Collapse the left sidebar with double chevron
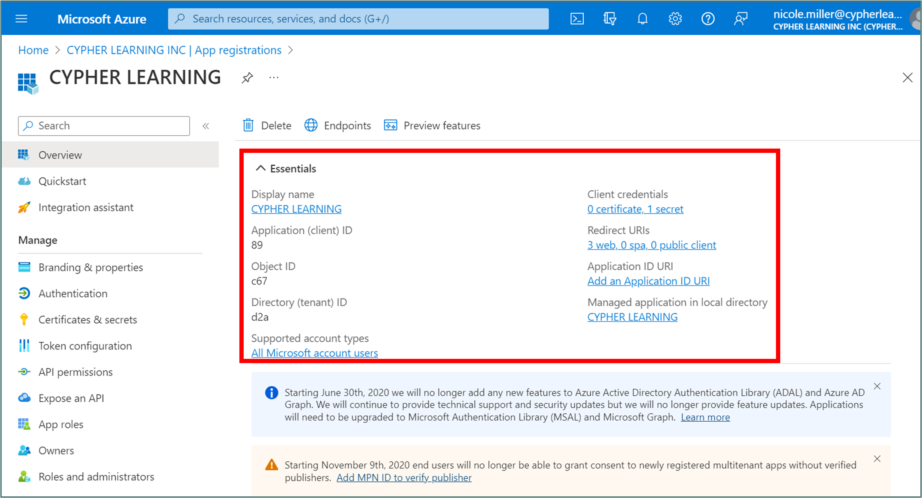The image size is (922, 498). coord(206,126)
